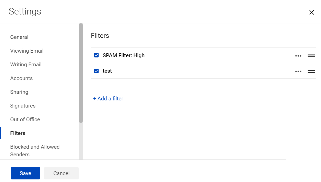Grab the reorder handle for SPAM Filter: High
The width and height of the screenshot is (321, 182).
[x=311, y=56]
